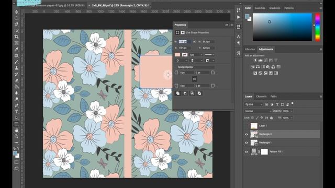Click the Lock All padlock icon
The height and width of the screenshot is (188, 335).
click(x=271, y=118)
